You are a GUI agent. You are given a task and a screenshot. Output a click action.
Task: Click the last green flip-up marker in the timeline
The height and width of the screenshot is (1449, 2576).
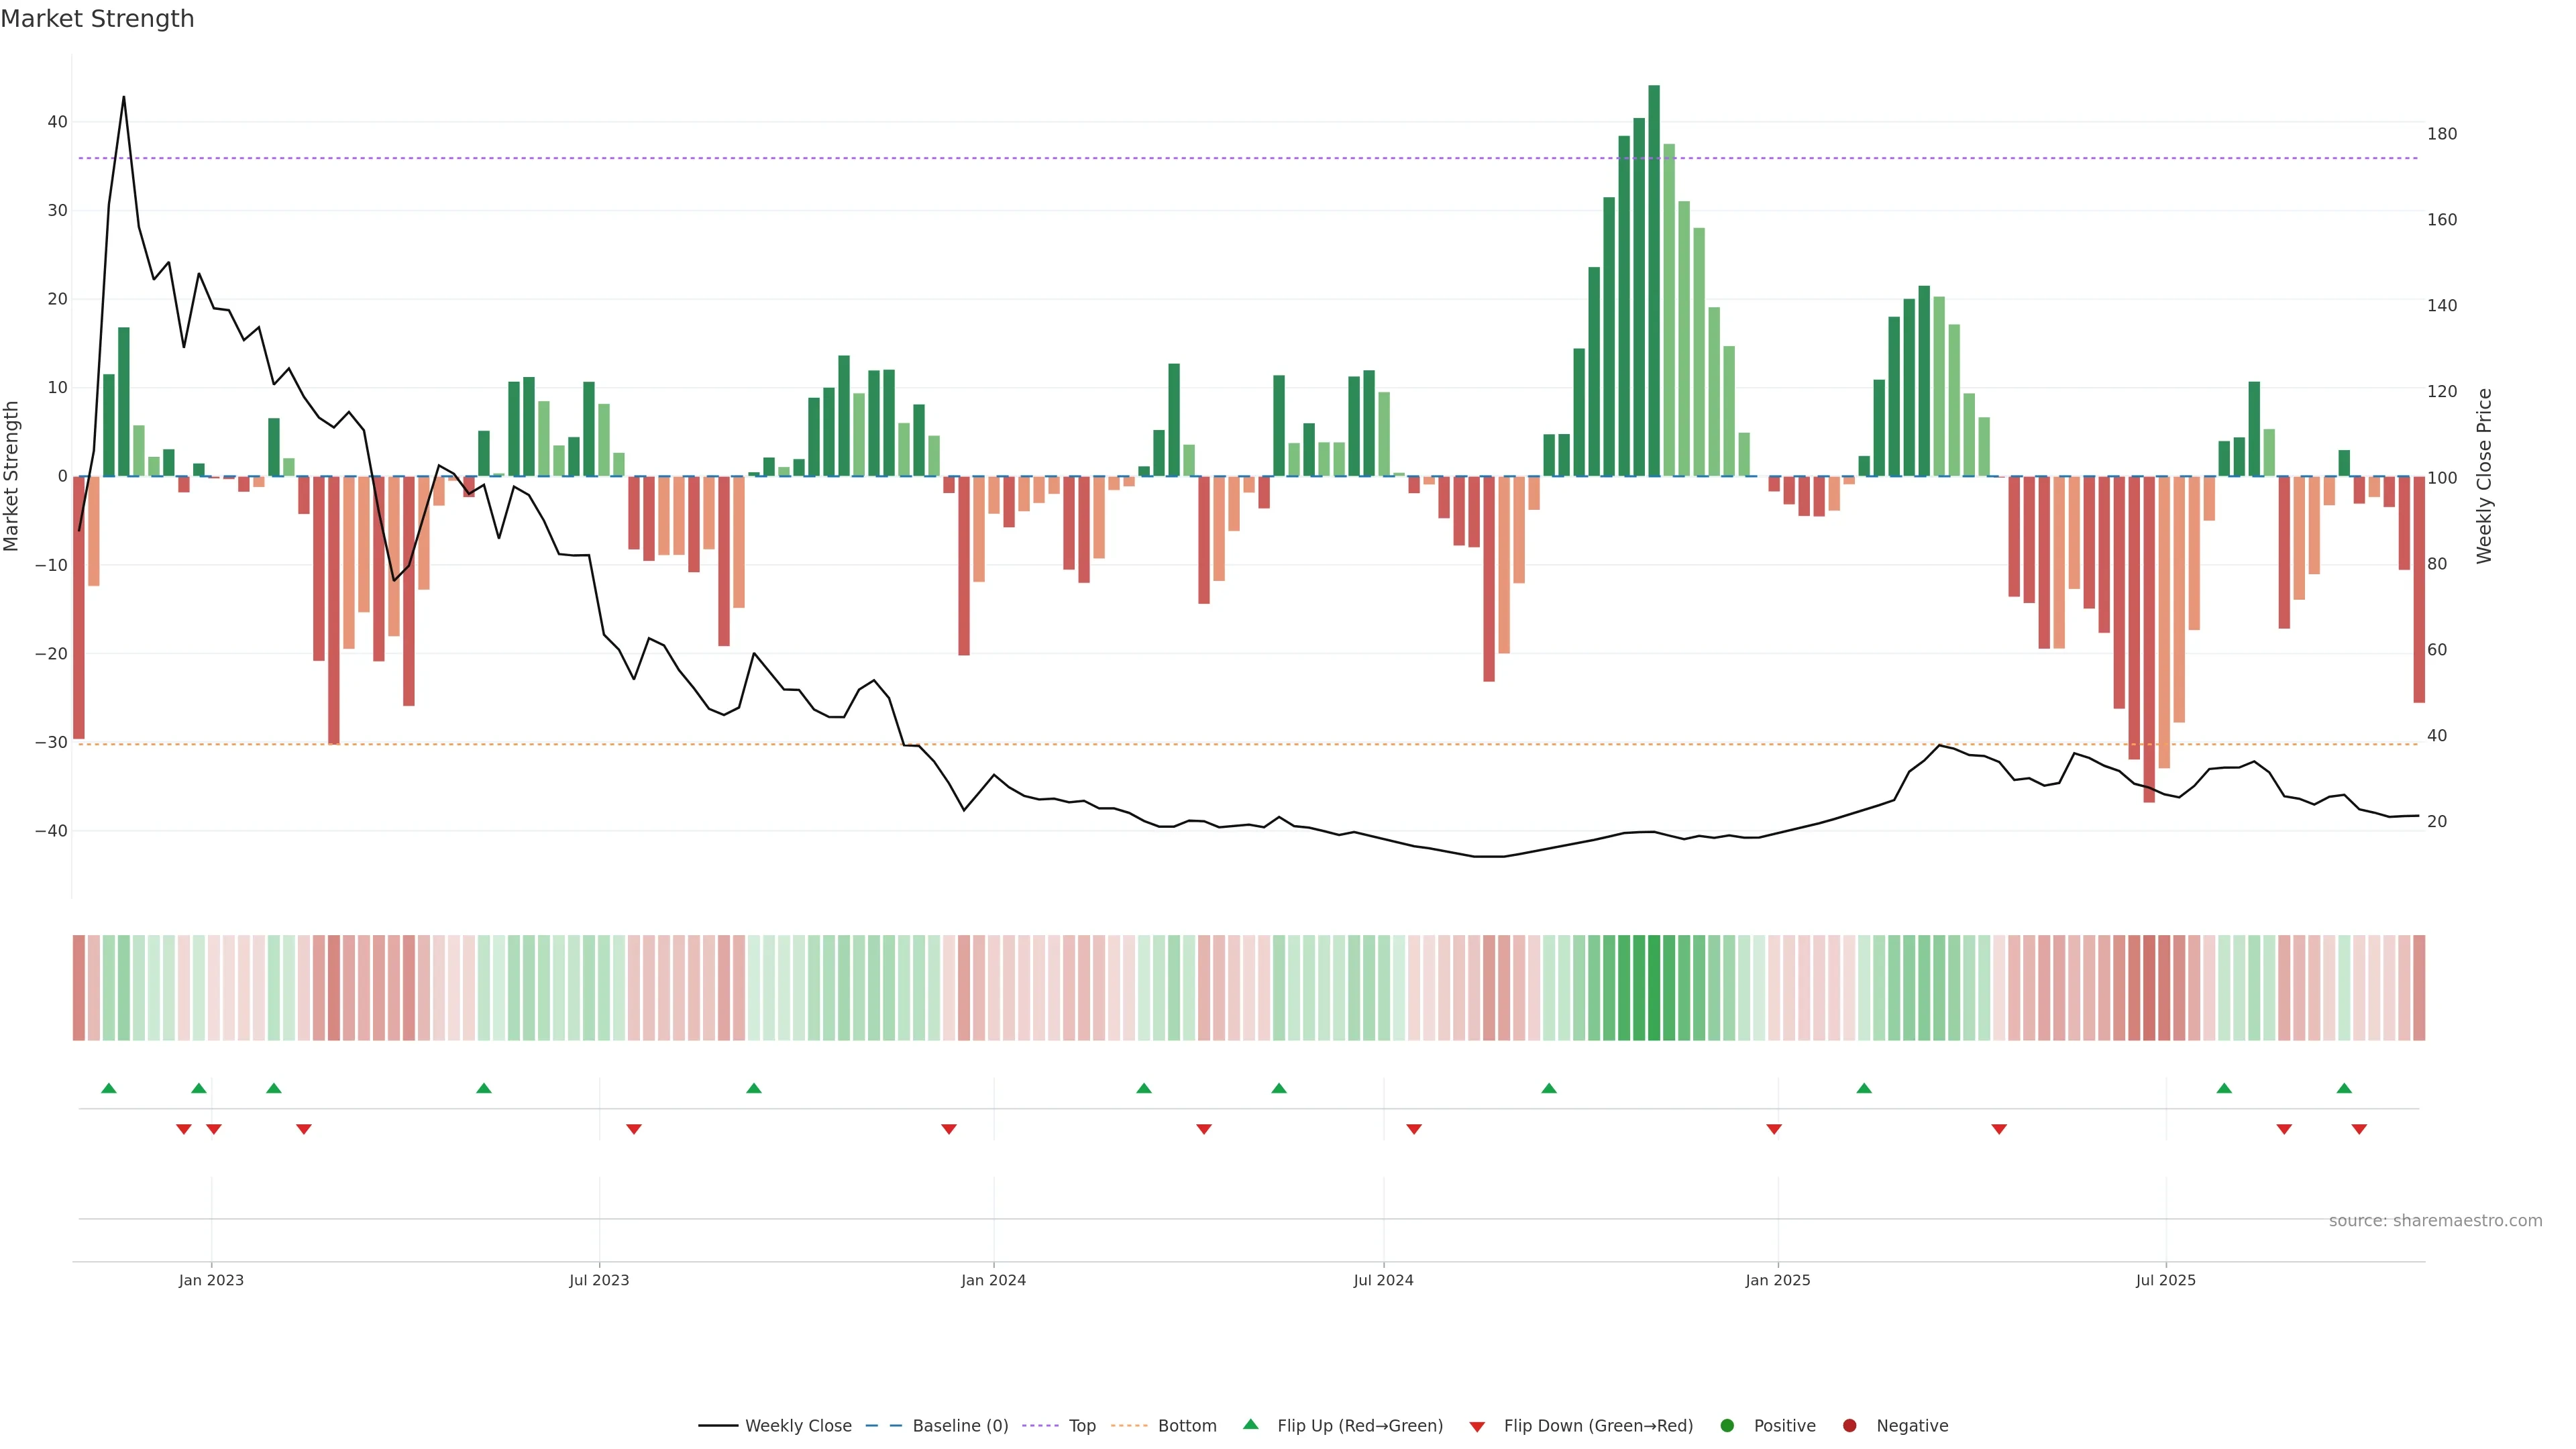tap(2344, 1088)
